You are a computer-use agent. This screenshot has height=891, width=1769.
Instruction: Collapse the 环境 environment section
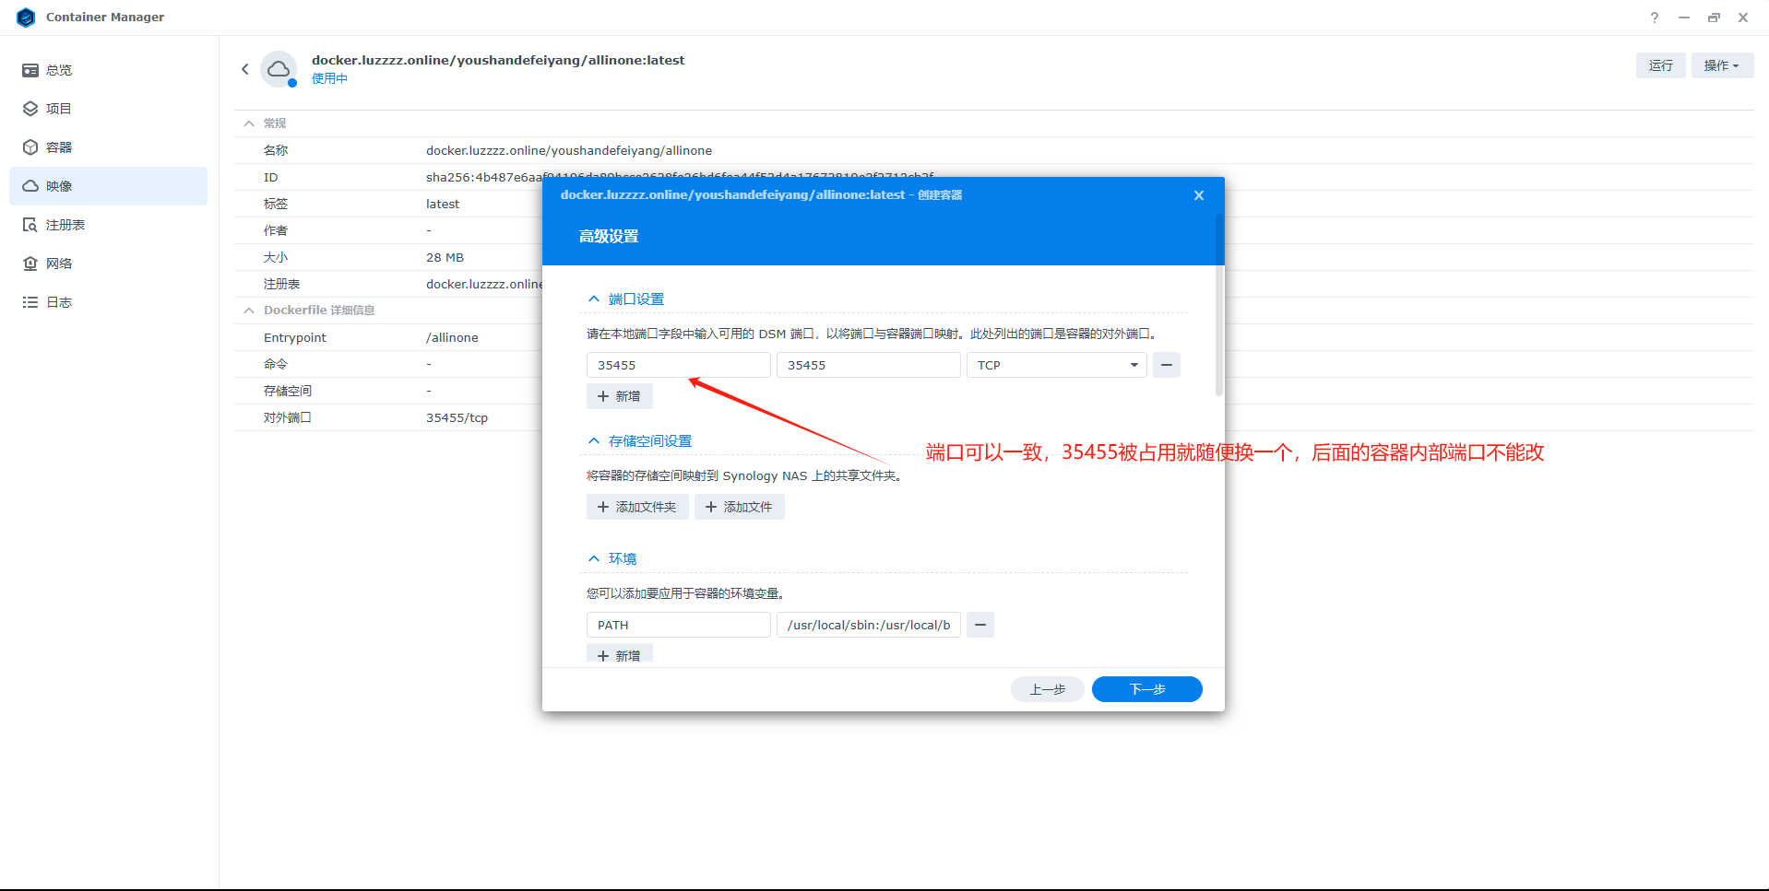(594, 559)
